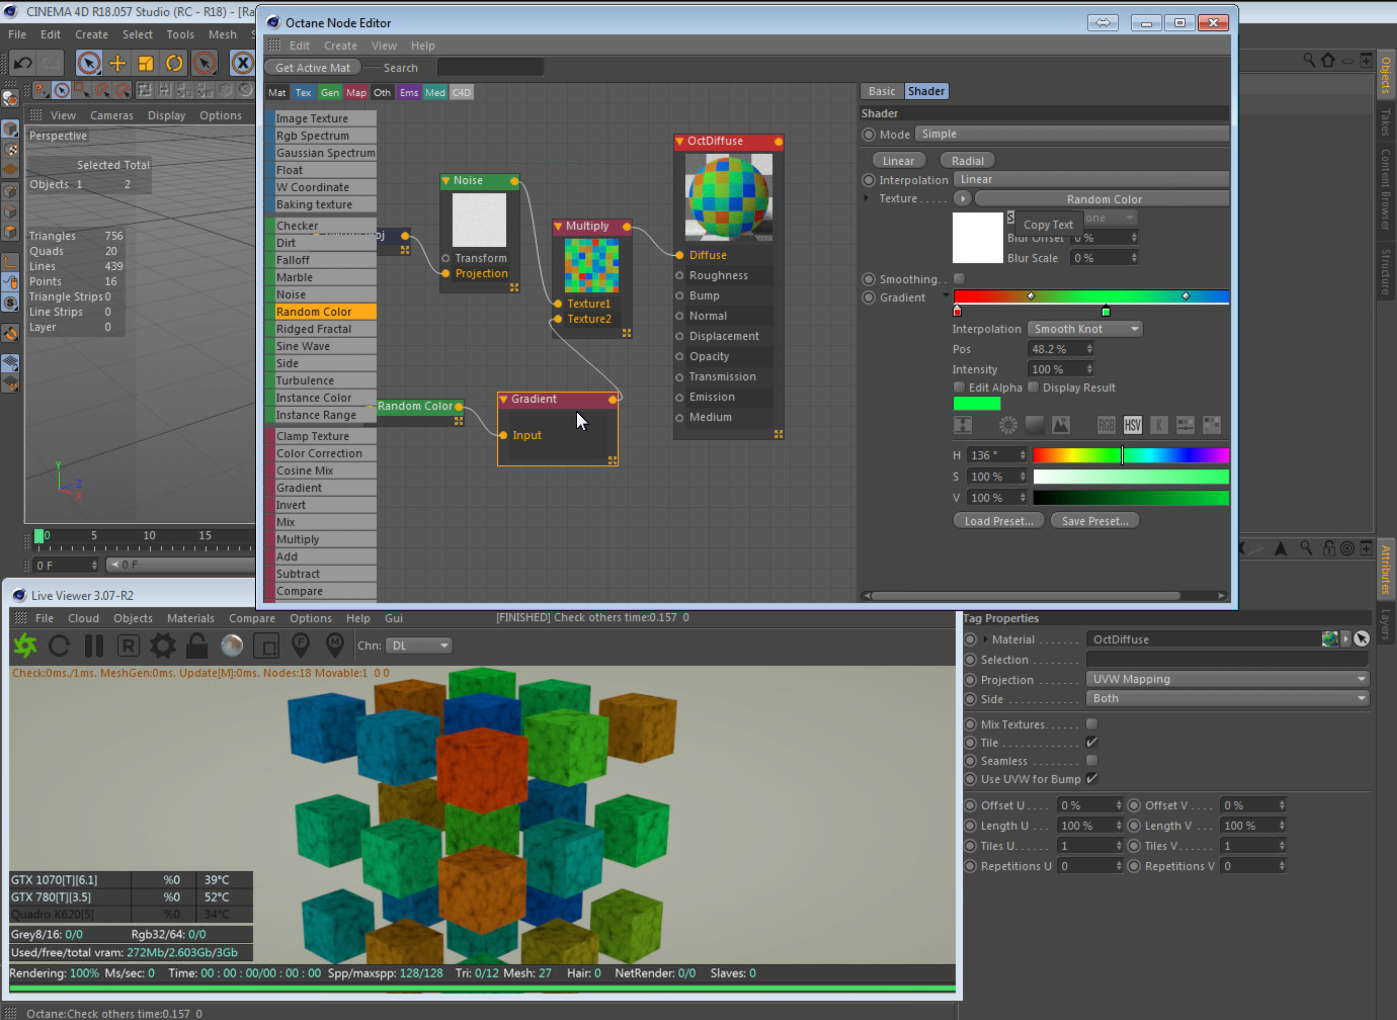Viewport: 1397px width, 1020px height.
Task: Open the Chn DL channel dropdown
Action: [x=419, y=646]
